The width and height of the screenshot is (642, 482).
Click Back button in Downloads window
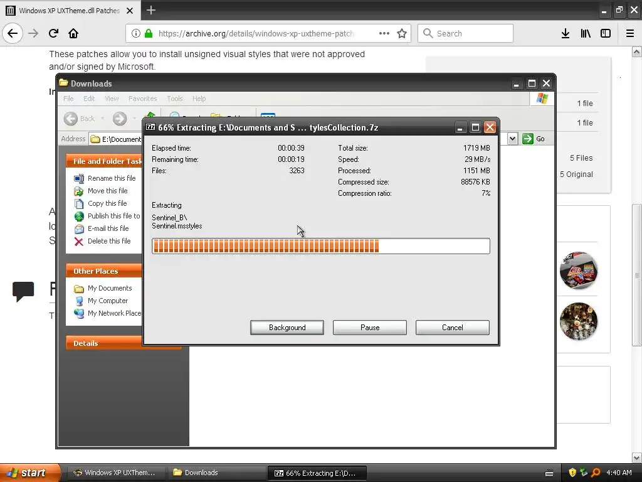pos(80,119)
